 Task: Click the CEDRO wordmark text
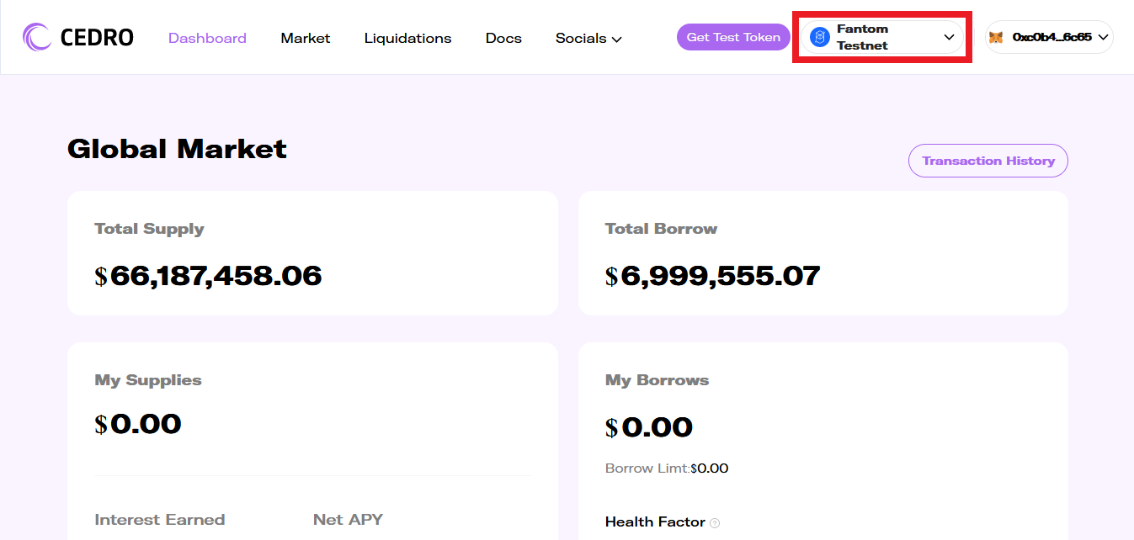point(97,38)
